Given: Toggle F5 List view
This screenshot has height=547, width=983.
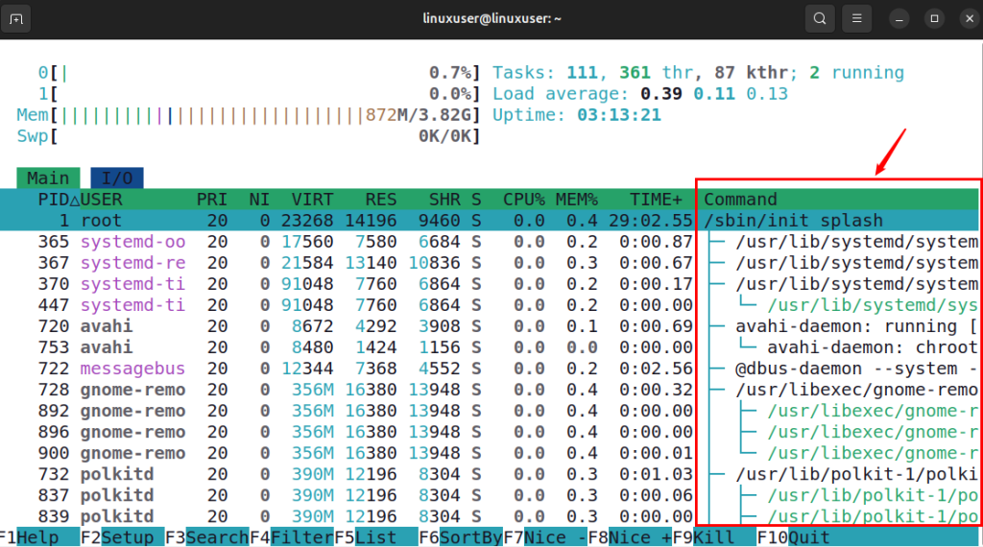Looking at the screenshot, I should coord(374,537).
